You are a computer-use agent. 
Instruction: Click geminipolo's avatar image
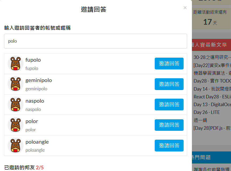click(x=15, y=84)
